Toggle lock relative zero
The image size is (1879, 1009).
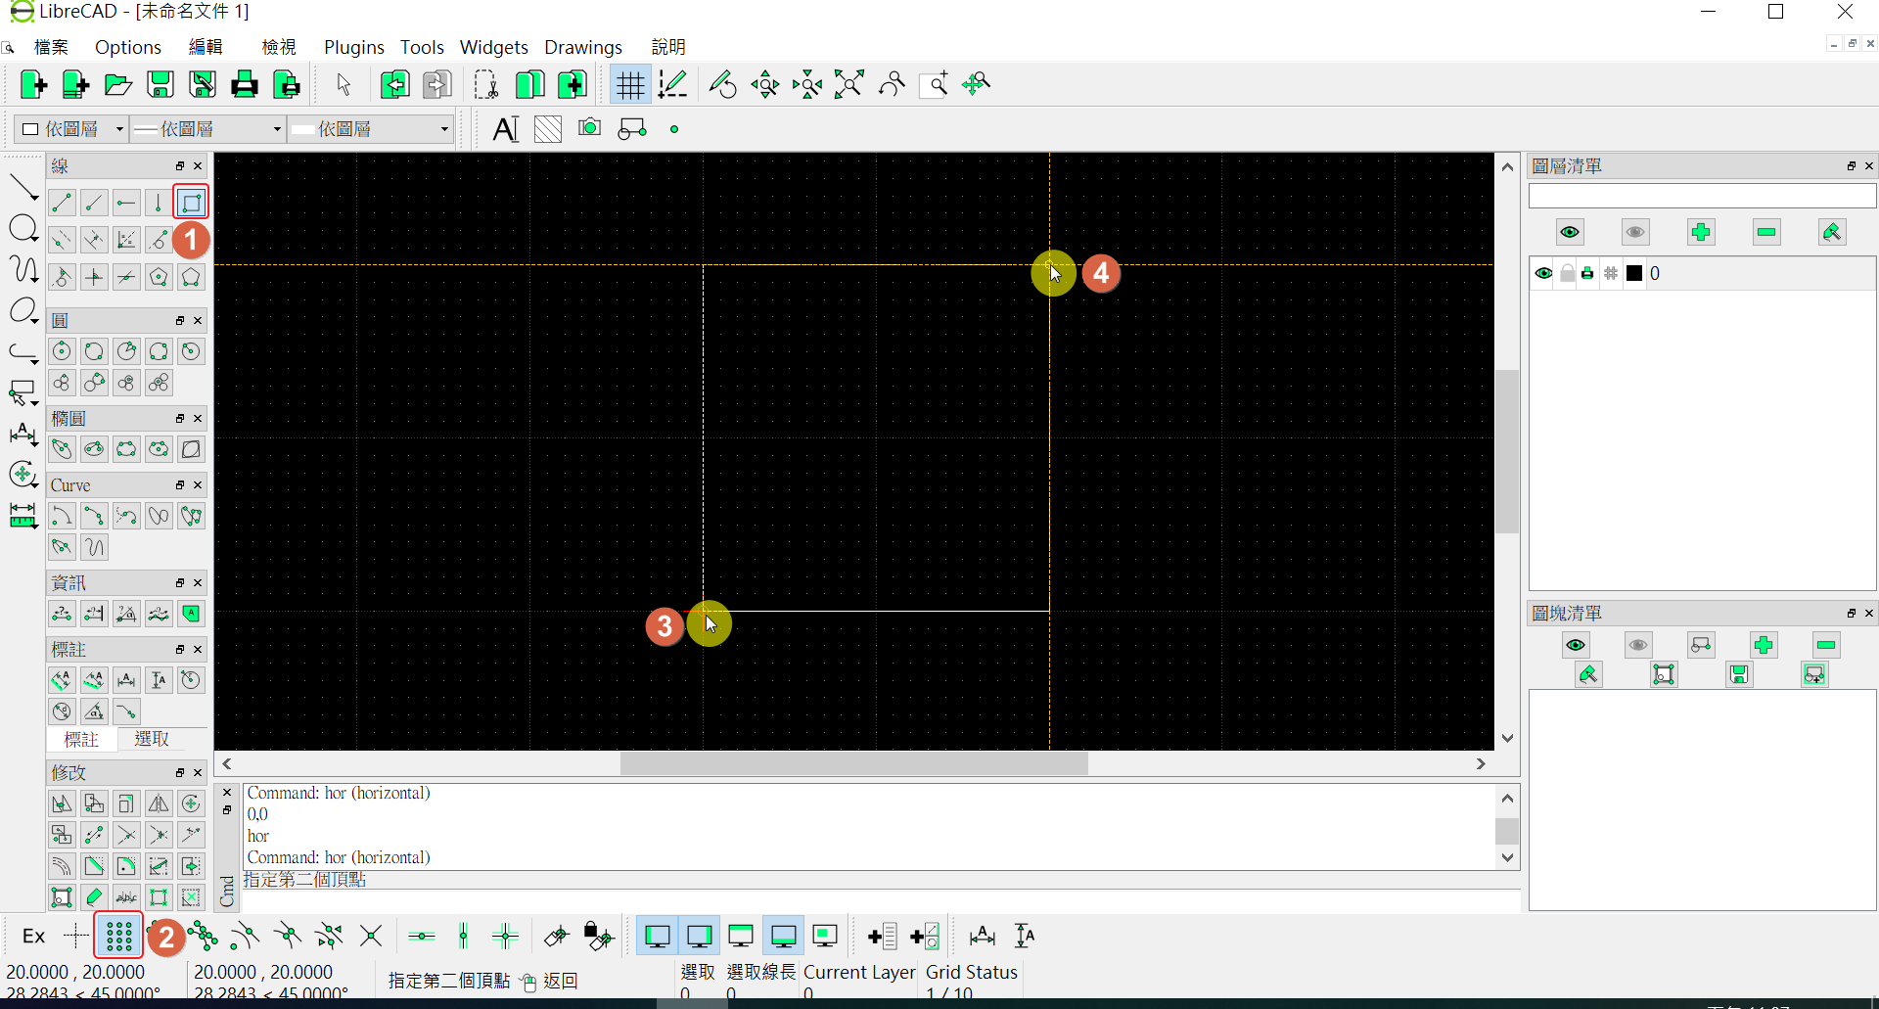coord(599,936)
